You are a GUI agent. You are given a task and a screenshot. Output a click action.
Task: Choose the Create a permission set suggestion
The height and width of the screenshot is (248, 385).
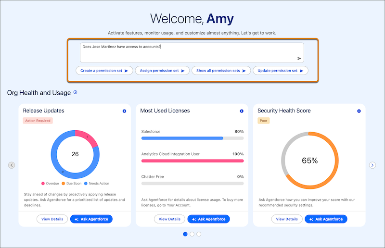click(x=104, y=71)
